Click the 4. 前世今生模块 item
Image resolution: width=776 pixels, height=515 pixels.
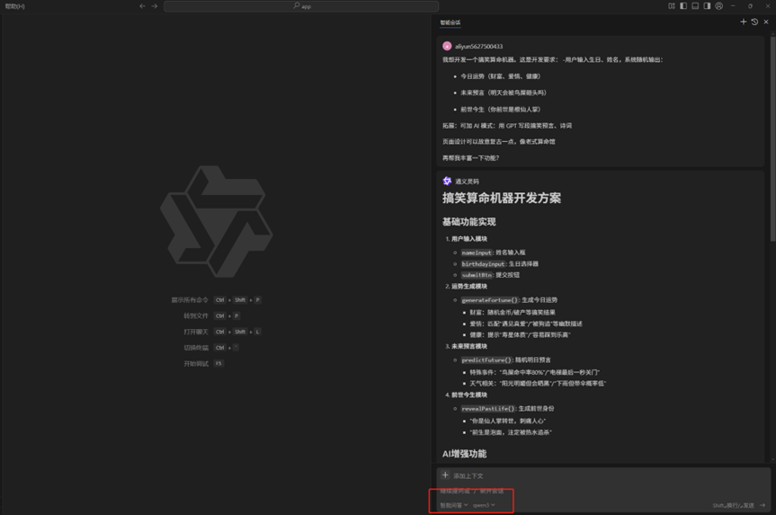(466, 395)
